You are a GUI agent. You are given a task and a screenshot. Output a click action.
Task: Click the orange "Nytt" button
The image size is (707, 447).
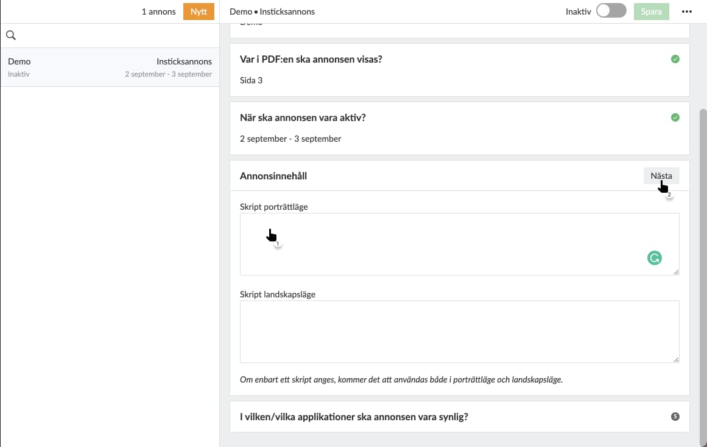(x=199, y=11)
